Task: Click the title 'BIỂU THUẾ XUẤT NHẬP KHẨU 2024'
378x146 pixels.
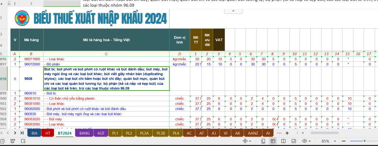Action: pyautogui.click(x=100, y=18)
